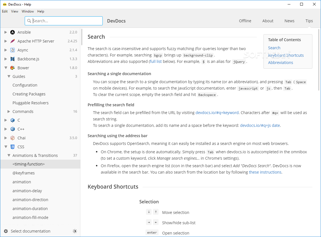The width and height of the screenshot is (321, 237).
Task: Click the Chai logo icon
Action: (13, 138)
